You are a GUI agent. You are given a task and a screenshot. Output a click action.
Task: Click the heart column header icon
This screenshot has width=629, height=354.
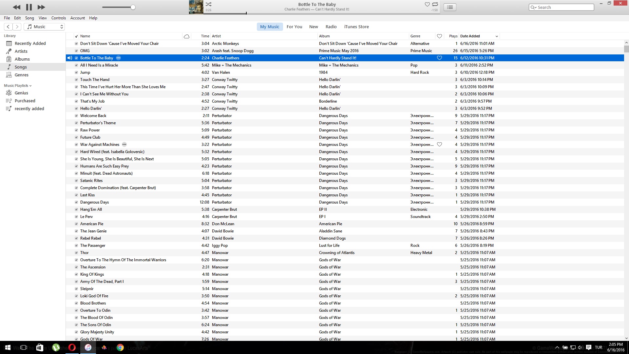(x=439, y=36)
